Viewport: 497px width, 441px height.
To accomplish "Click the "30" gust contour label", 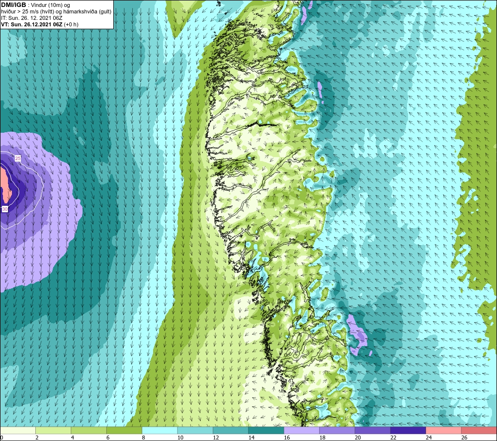I will pos(5,209).
